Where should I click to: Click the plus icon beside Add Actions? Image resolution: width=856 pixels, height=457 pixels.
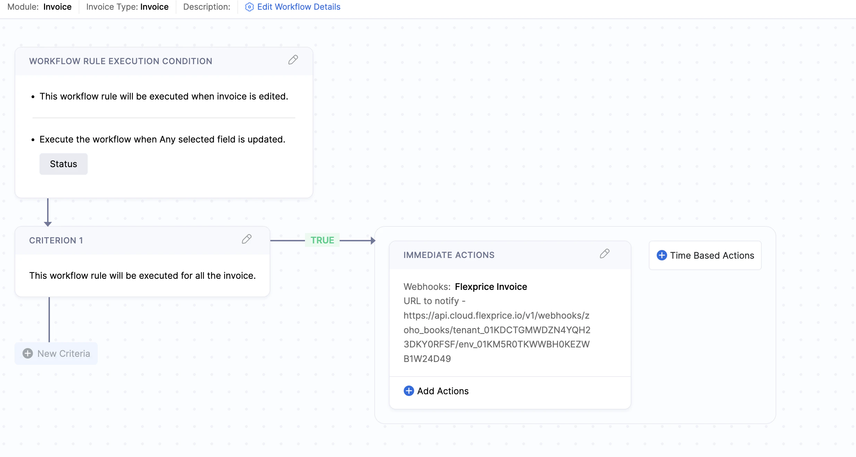pos(409,391)
